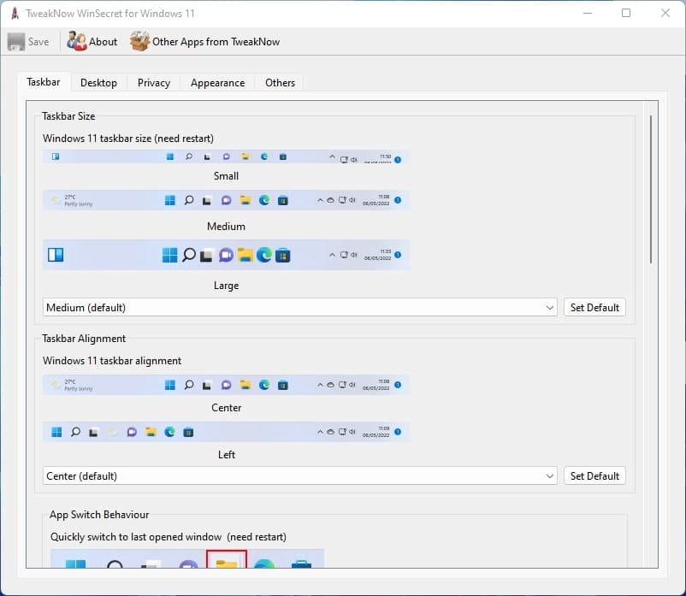The image size is (686, 596).
Task: Click the Save disk icon
Action: click(x=16, y=41)
